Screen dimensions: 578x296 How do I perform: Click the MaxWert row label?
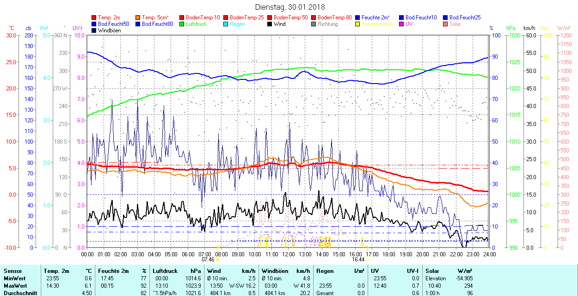14,286
